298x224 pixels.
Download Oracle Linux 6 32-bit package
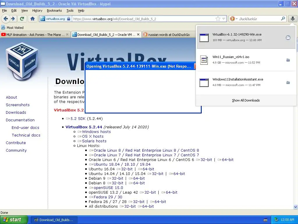[x=206, y=160]
